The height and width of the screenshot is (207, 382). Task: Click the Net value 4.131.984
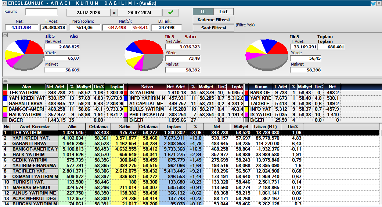[x=21, y=28]
